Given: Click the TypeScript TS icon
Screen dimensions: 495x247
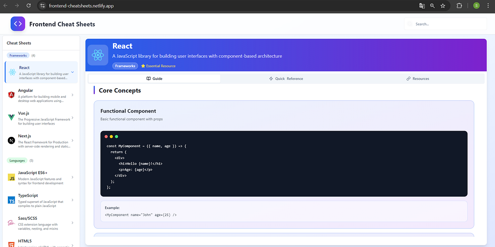Looking at the screenshot, I should pos(11,200).
